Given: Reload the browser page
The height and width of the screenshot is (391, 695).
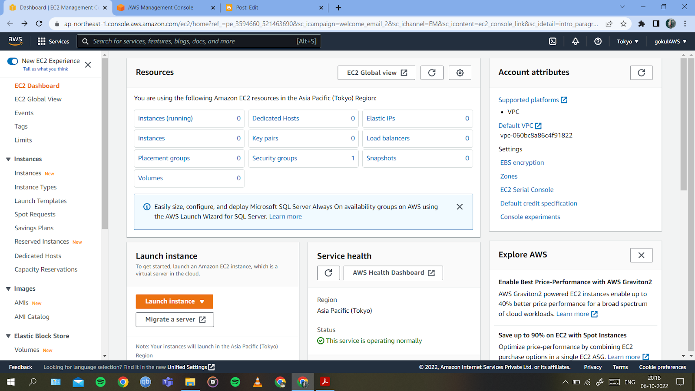Looking at the screenshot, I should coord(39,24).
